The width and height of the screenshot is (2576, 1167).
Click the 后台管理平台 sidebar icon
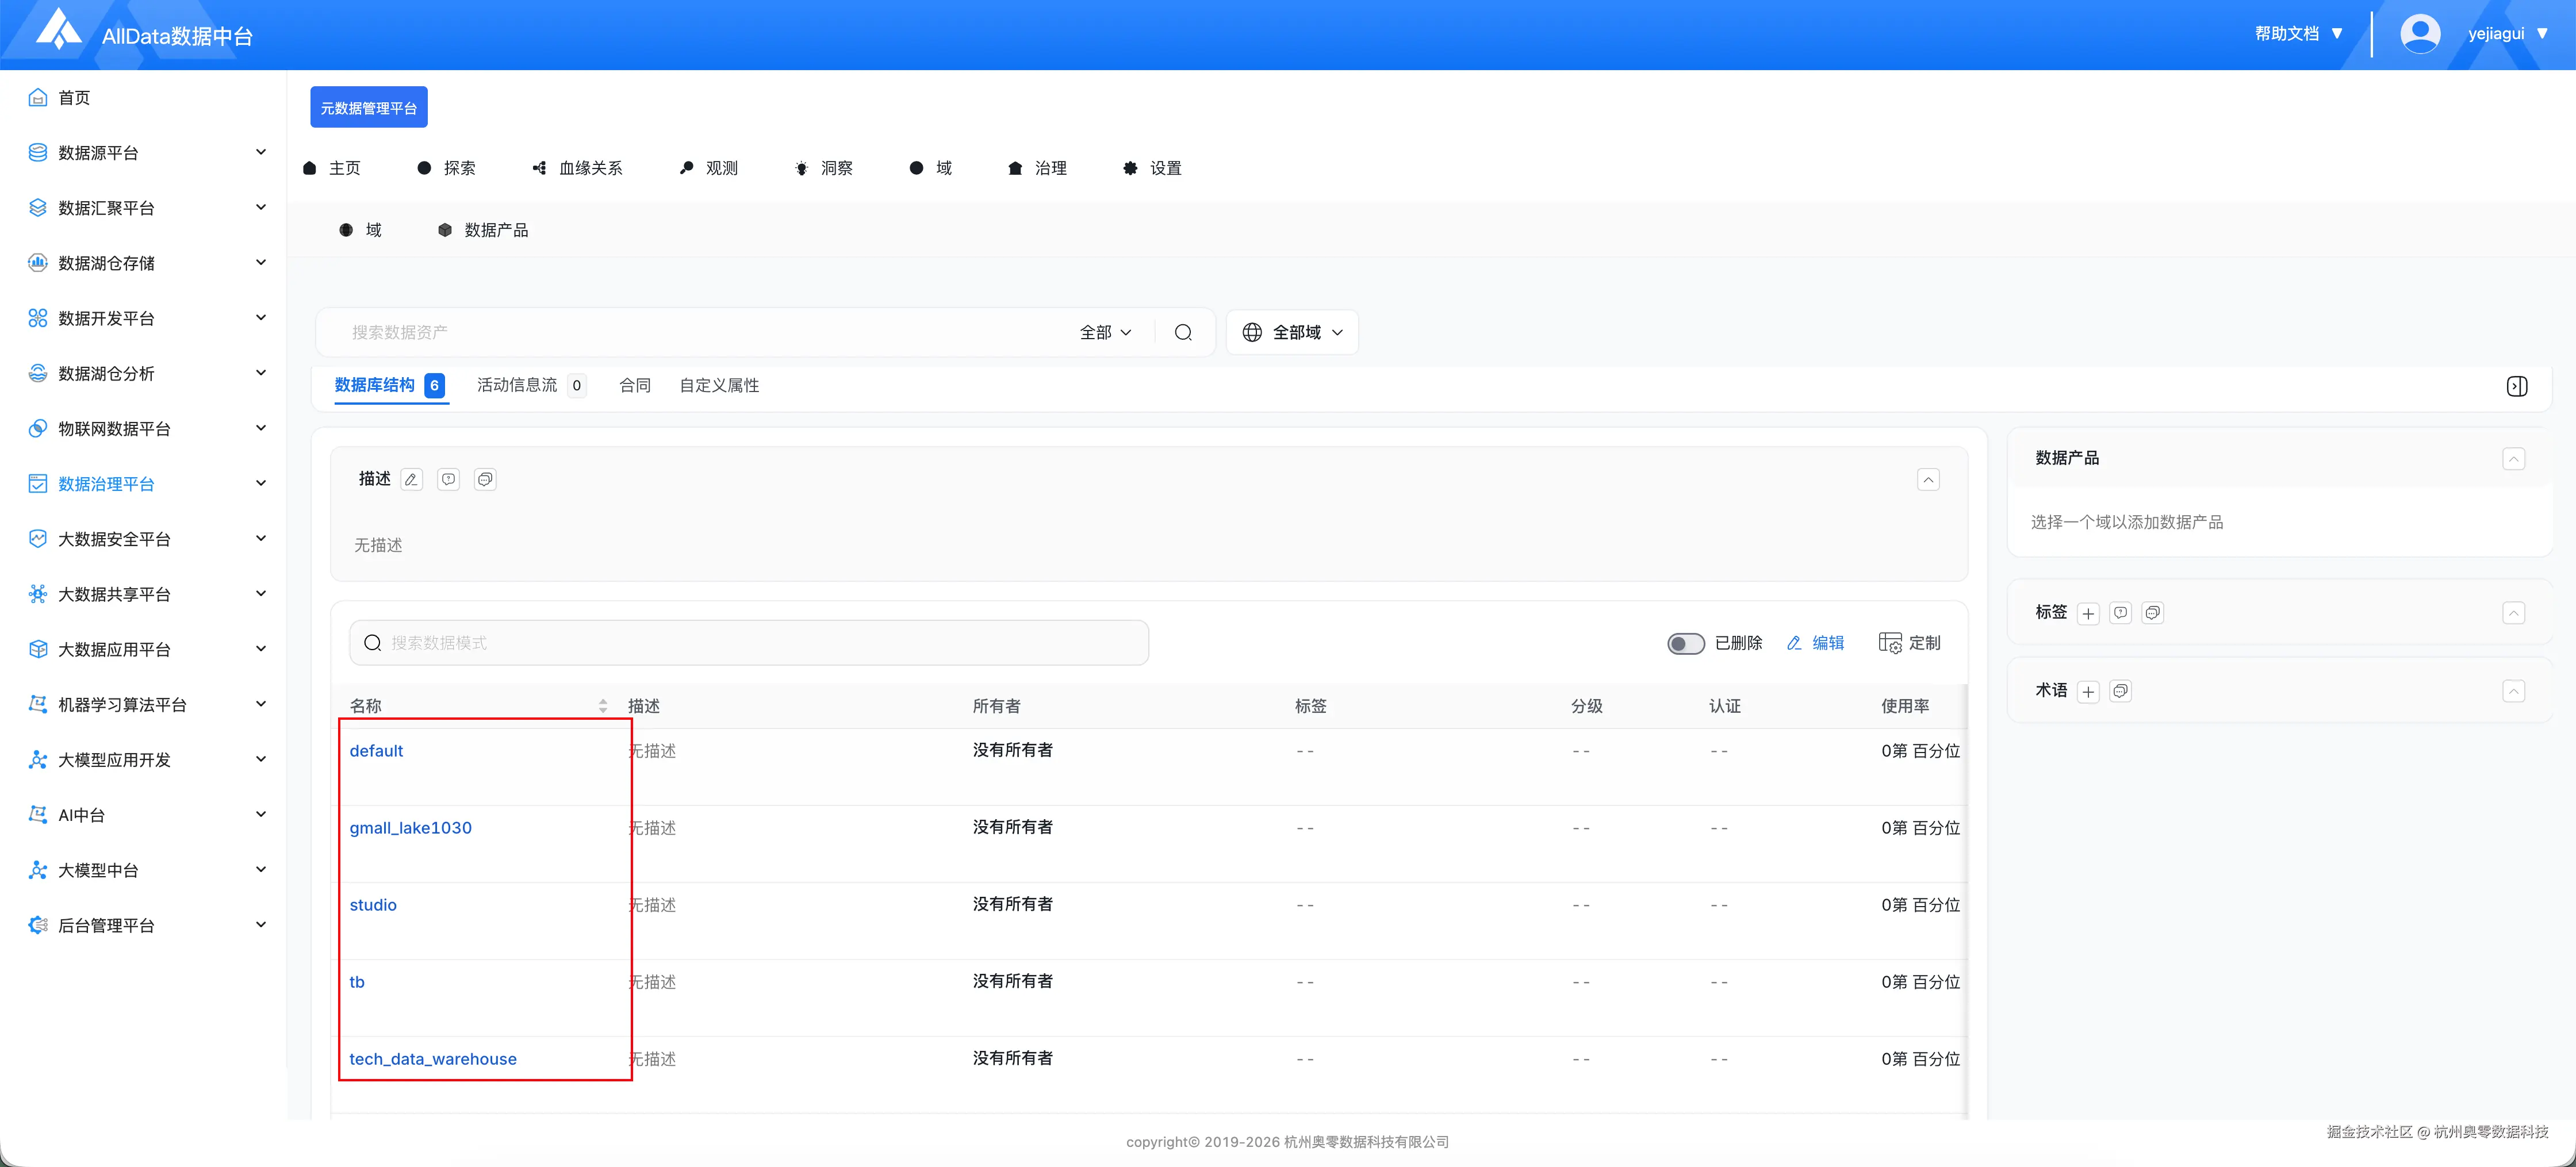[x=38, y=925]
